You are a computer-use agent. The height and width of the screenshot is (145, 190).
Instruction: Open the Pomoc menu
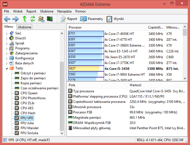pos(81,11)
